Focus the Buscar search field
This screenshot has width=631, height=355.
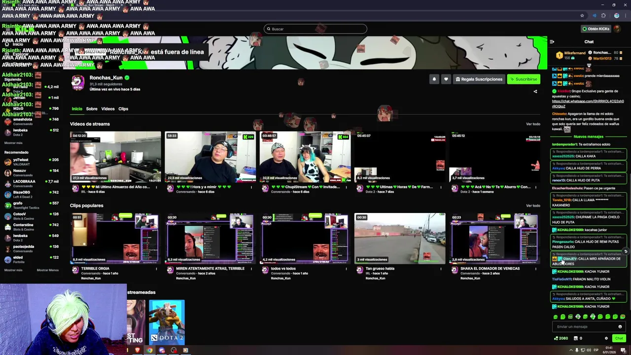tap(315, 29)
